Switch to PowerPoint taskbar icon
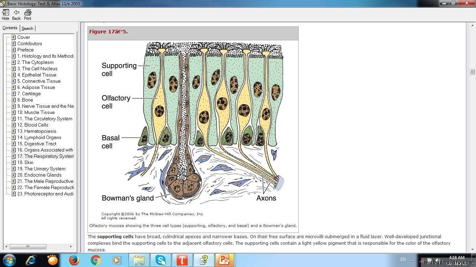The width and height of the screenshot is (476, 267). [224, 260]
